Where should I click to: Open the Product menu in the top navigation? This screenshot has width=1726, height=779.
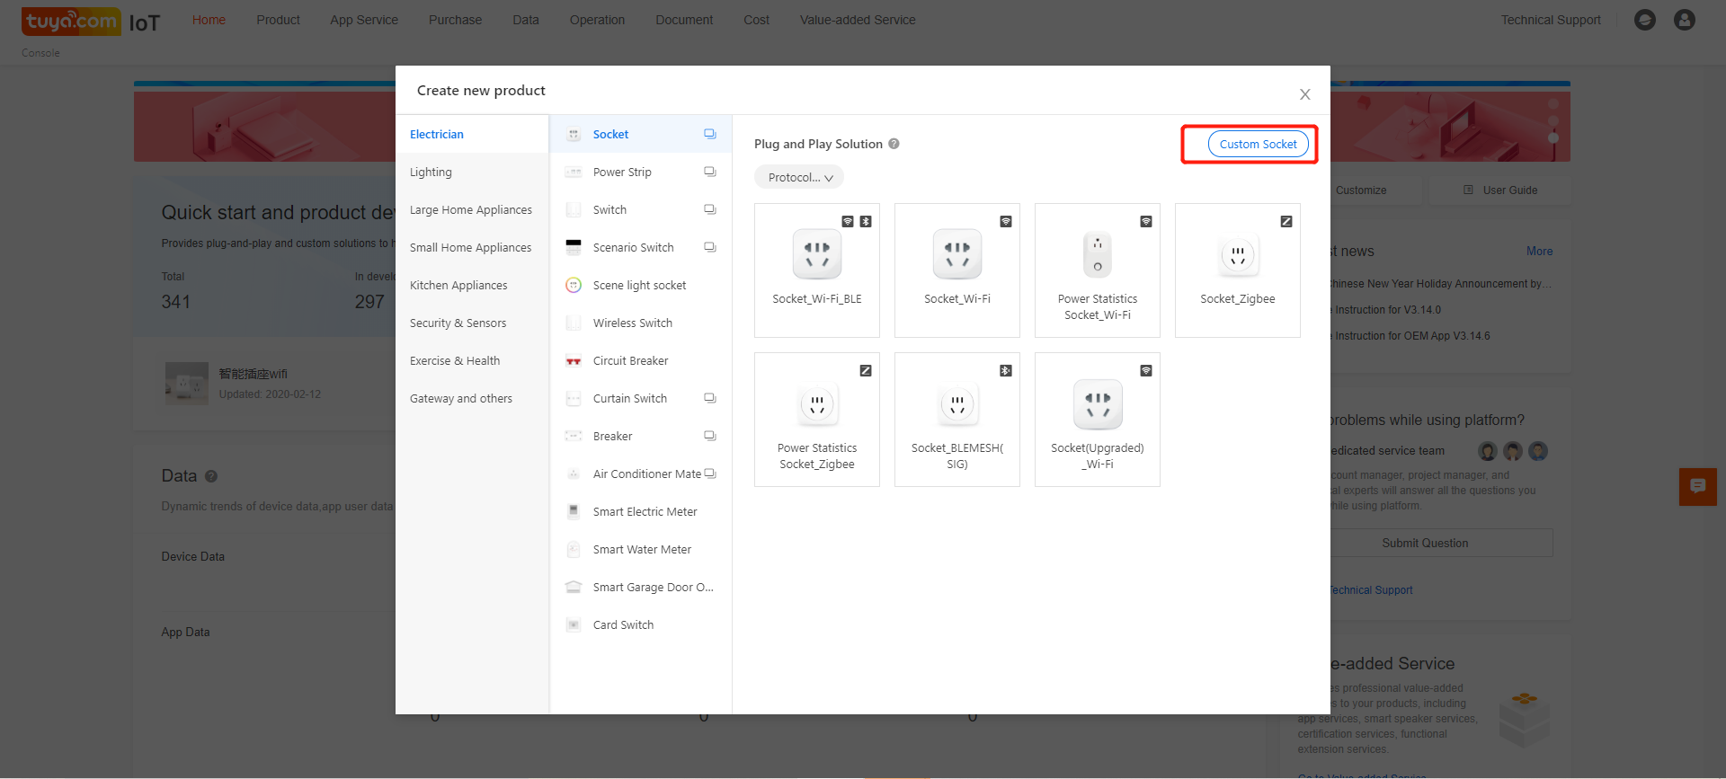pos(278,20)
